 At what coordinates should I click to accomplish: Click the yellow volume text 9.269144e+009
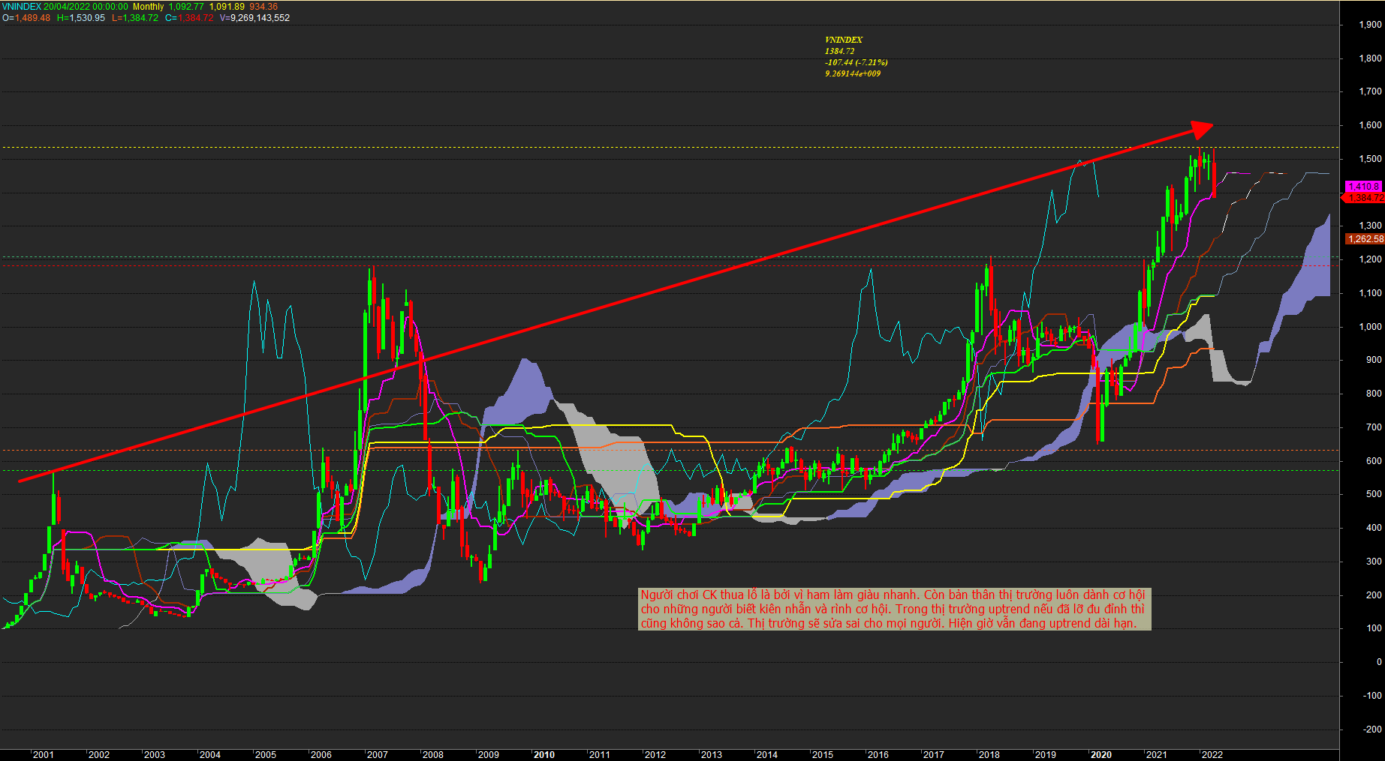coord(853,73)
